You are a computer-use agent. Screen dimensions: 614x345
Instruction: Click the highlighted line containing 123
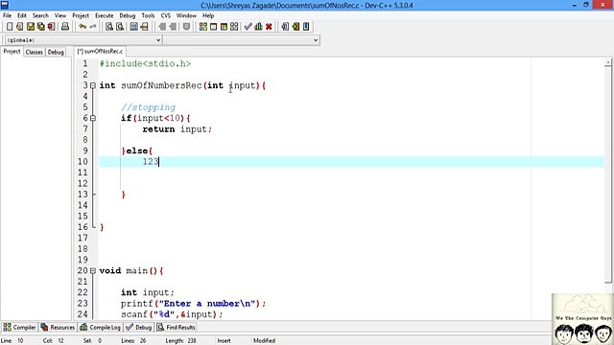pos(352,162)
